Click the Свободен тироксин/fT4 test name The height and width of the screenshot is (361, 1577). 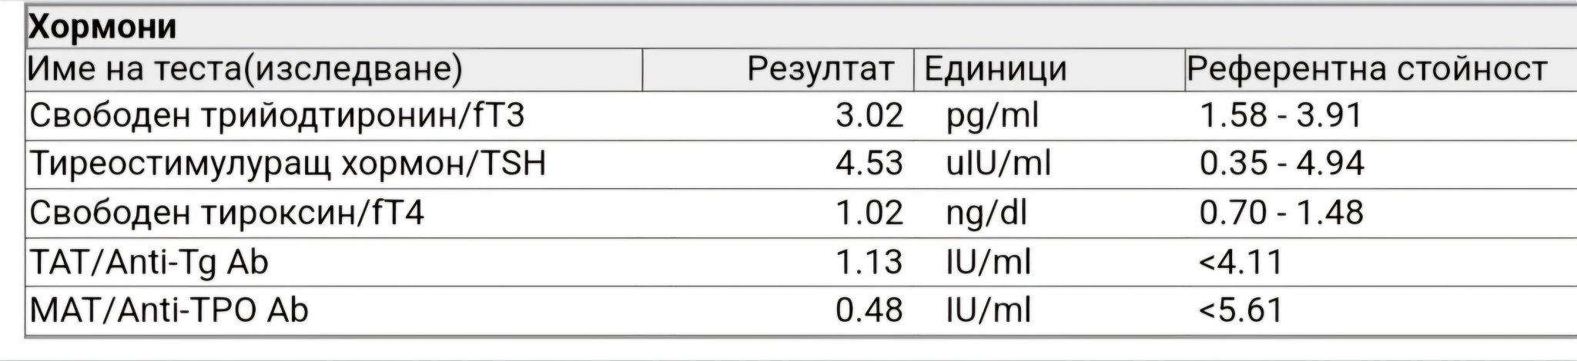click(226, 213)
